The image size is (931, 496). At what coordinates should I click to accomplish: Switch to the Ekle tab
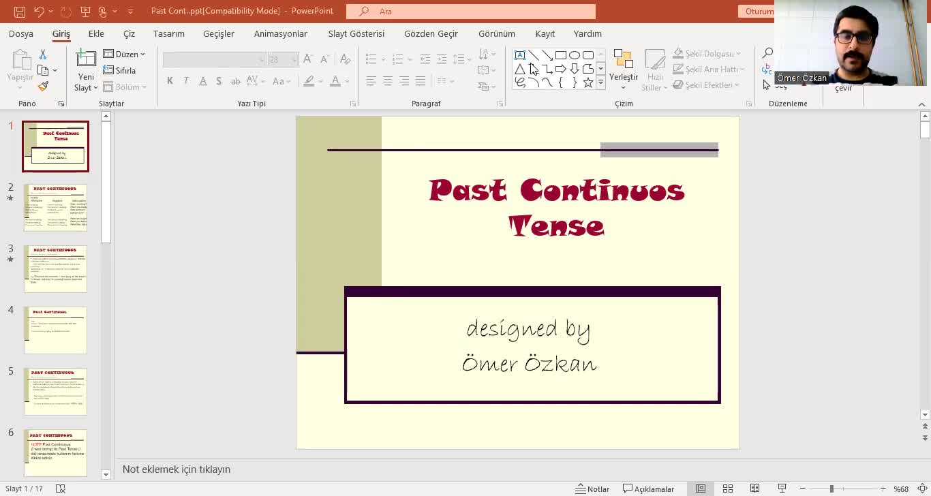96,33
